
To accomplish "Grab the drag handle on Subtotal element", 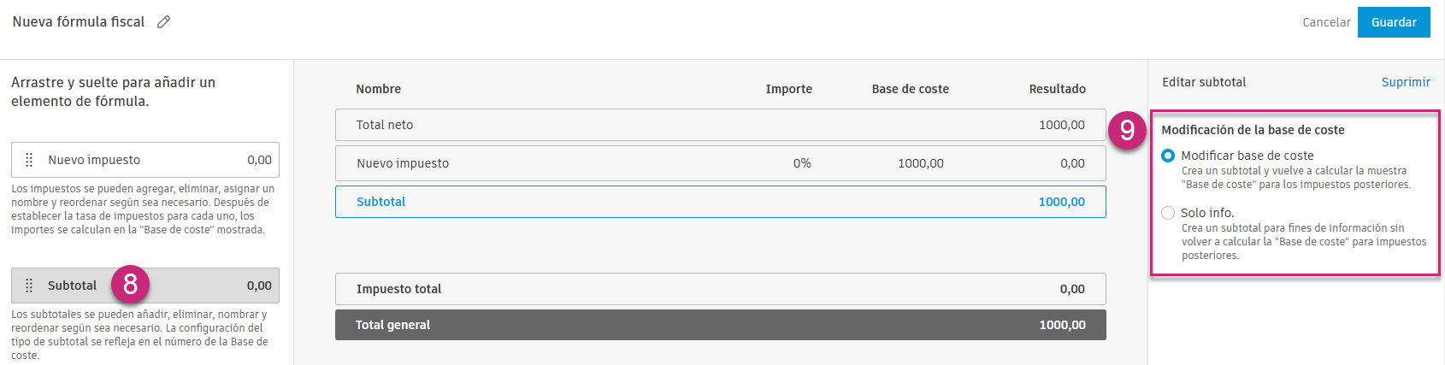I will (x=29, y=286).
